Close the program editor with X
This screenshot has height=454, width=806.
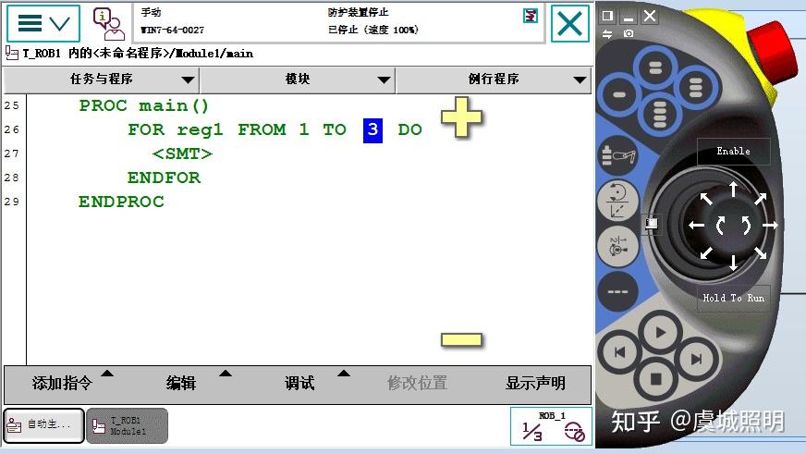coord(570,24)
